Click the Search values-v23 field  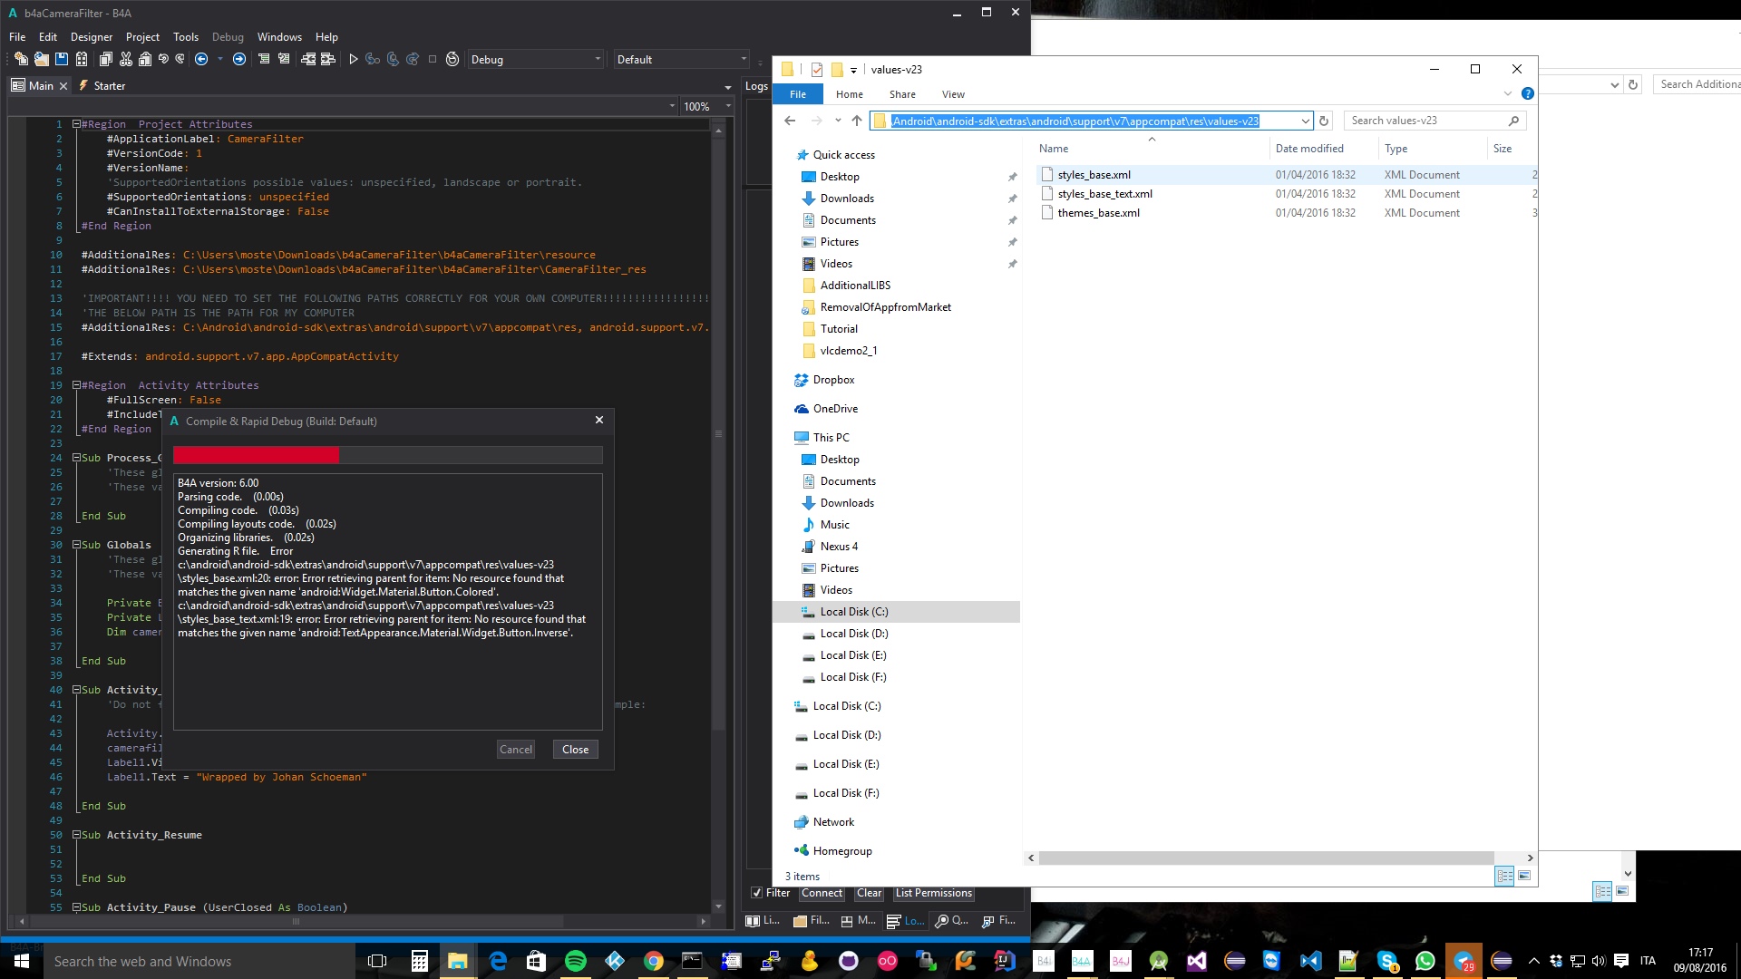point(1425,121)
